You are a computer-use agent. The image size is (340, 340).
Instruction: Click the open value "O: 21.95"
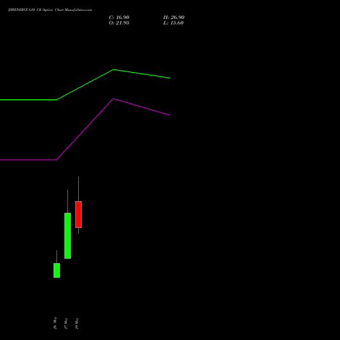119,23
